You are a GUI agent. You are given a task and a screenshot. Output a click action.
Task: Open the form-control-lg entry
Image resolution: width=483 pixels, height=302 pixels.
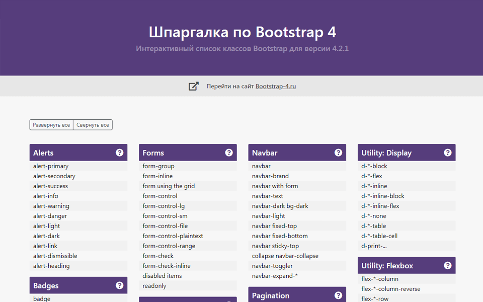[188, 206]
